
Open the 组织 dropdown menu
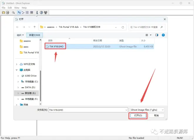pyautogui.click(x=20, y=35)
